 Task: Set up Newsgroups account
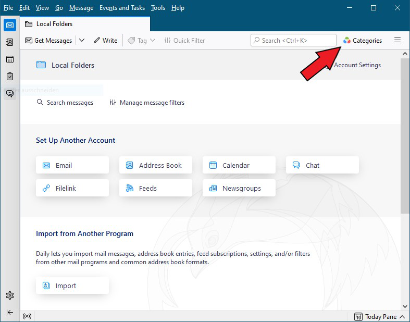click(239, 188)
